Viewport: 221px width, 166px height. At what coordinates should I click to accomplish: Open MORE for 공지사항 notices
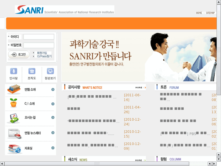140,88
